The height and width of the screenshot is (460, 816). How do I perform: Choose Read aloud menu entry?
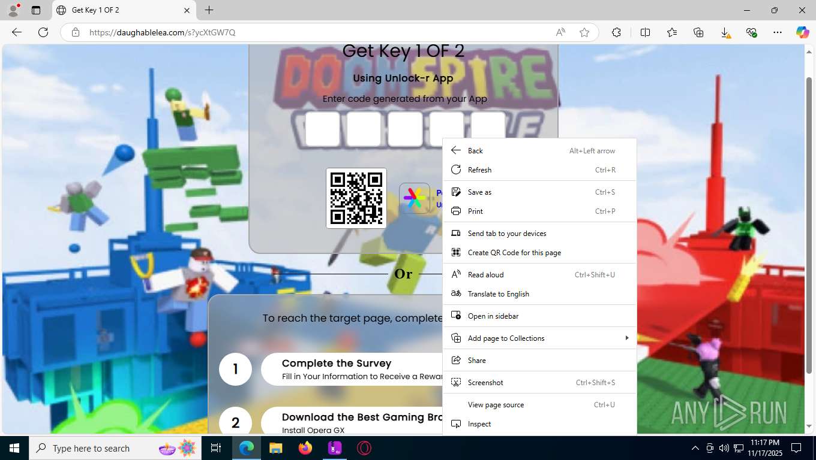[x=539, y=275]
